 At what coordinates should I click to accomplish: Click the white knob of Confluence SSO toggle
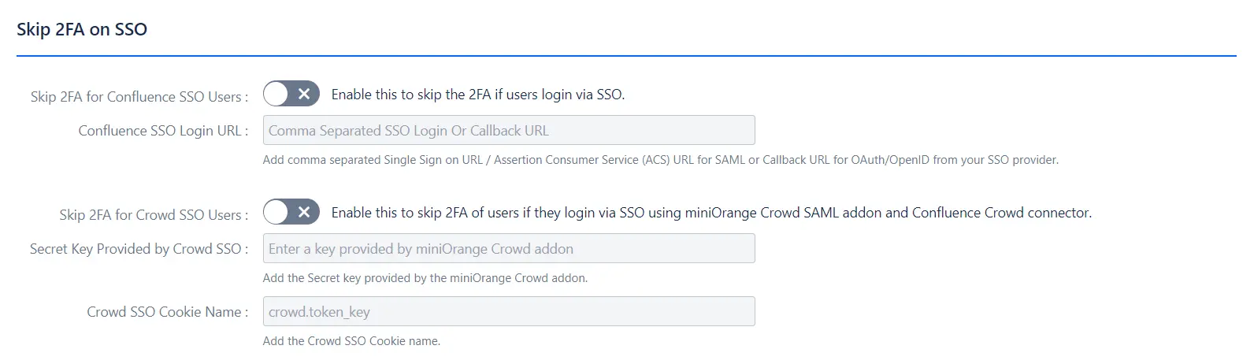(276, 95)
